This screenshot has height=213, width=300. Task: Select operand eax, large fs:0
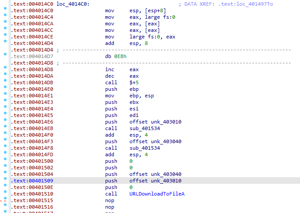point(152,17)
